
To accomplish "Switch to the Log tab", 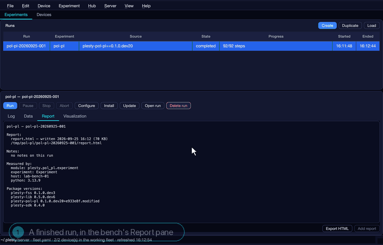I will click(11, 116).
